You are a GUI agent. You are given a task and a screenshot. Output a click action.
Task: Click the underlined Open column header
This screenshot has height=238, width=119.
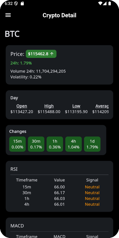(x=22, y=106)
